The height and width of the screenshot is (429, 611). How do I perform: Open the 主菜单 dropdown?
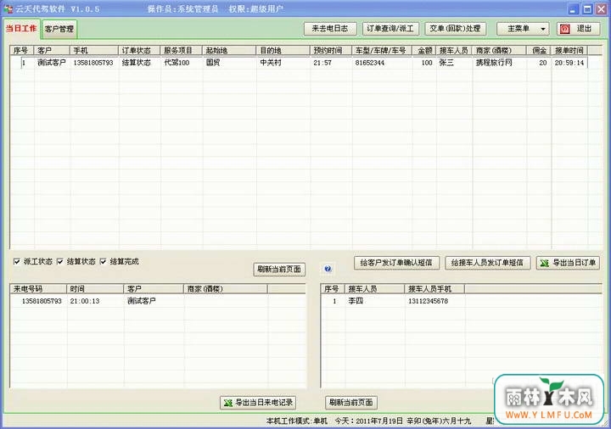point(523,29)
